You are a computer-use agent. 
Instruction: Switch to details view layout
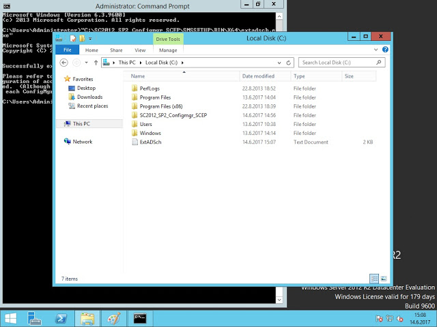pyautogui.click(x=374, y=279)
